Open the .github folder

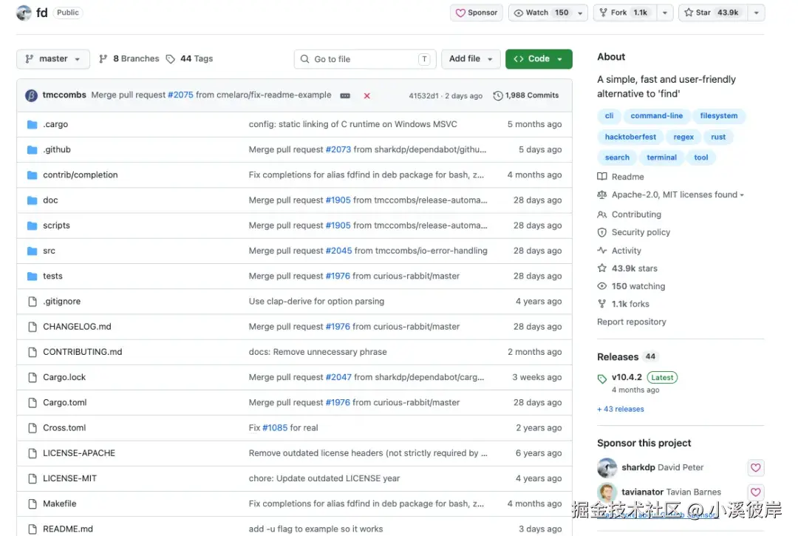(56, 149)
